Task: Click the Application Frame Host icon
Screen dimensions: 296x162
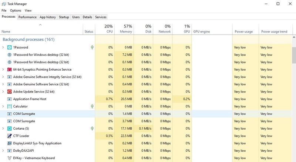Action: tap(10, 99)
